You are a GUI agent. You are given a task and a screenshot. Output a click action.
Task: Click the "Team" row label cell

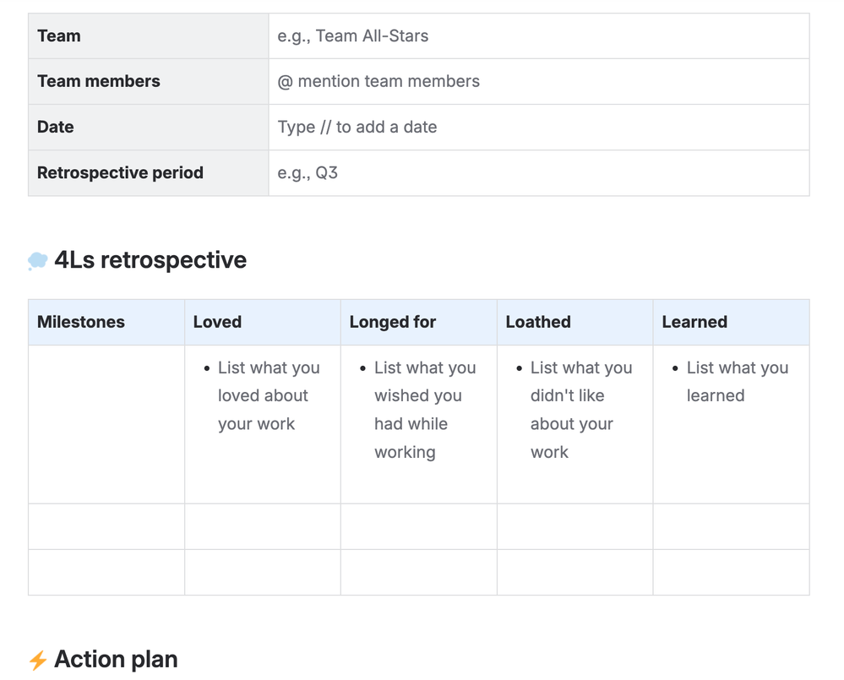[59, 36]
